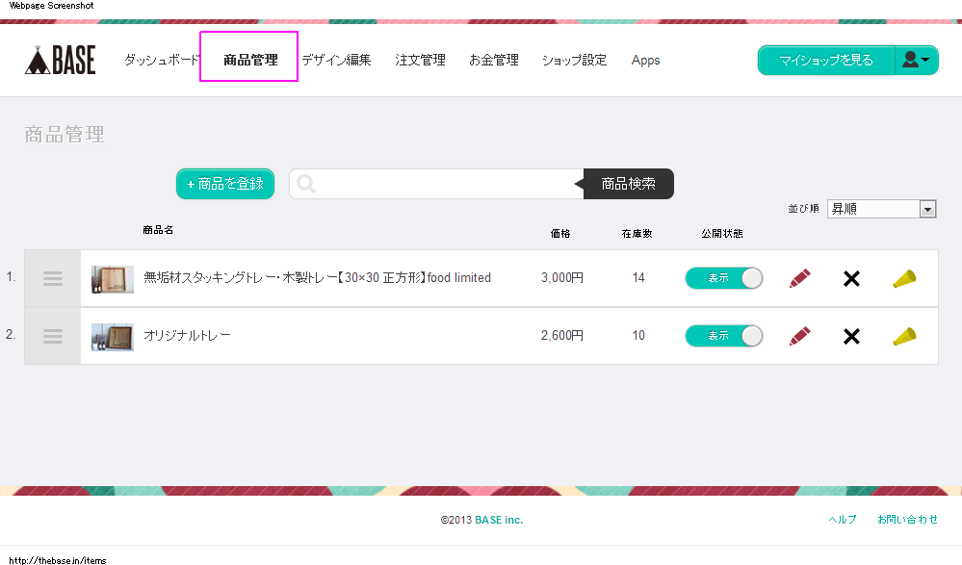Select 商品管理 navigation tab

click(250, 60)
